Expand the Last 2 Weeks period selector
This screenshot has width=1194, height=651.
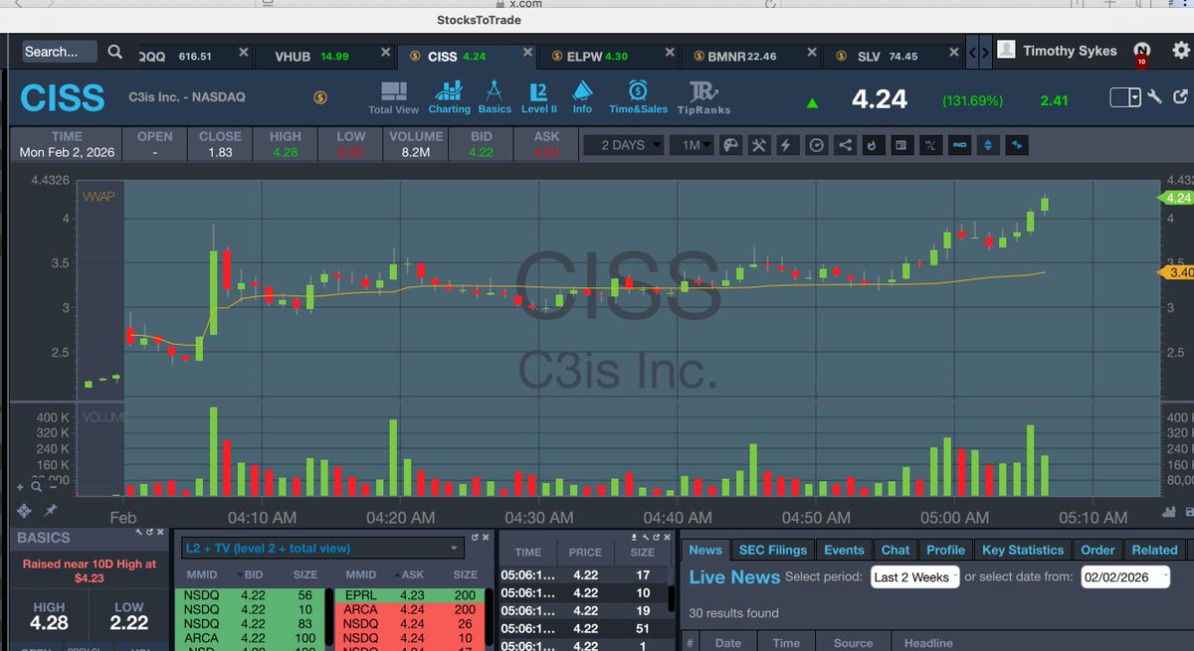pos(914,576)
